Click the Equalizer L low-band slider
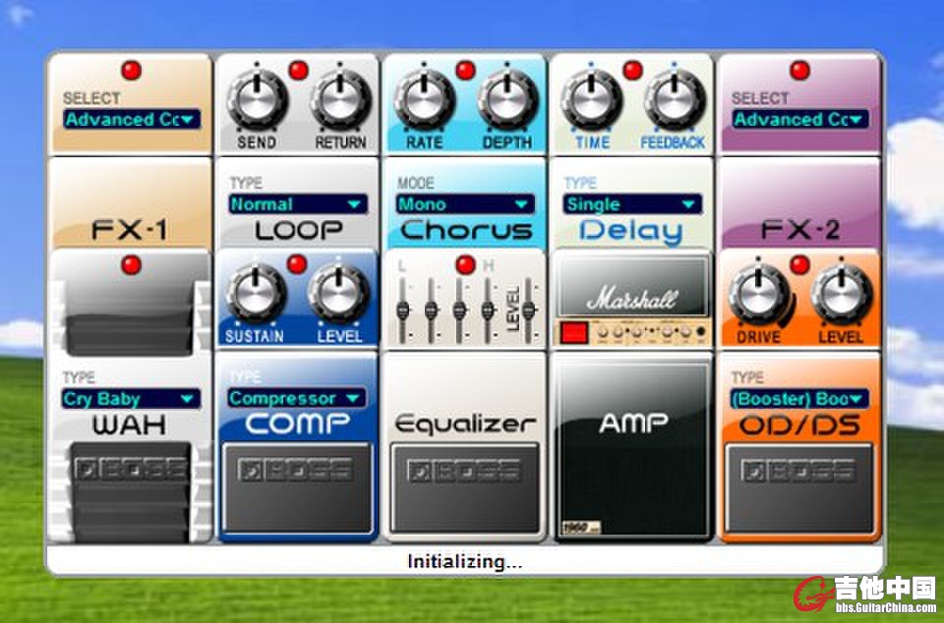The image size is (944, 623). coord(403,311)
